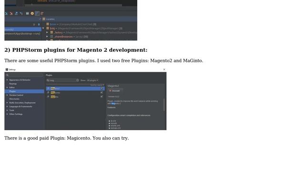Select Keymap in settings tree
This screenshot has width=305, height=171.
click(x=13, y=84)
